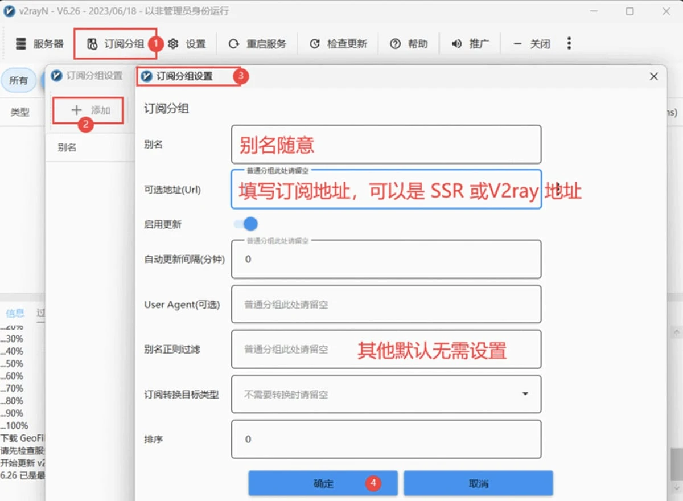Close the 订阅分组设置 dialog with X
The width and height of the screenshot is (683, 501).
click(654, 76)
